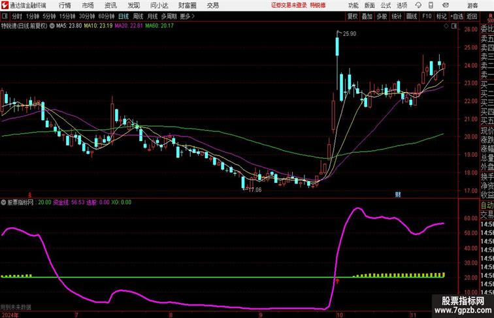The height and width of the screenshot is (318, 494).
Task: Open the mail envelope icon
Action: (x=446, y=5)
